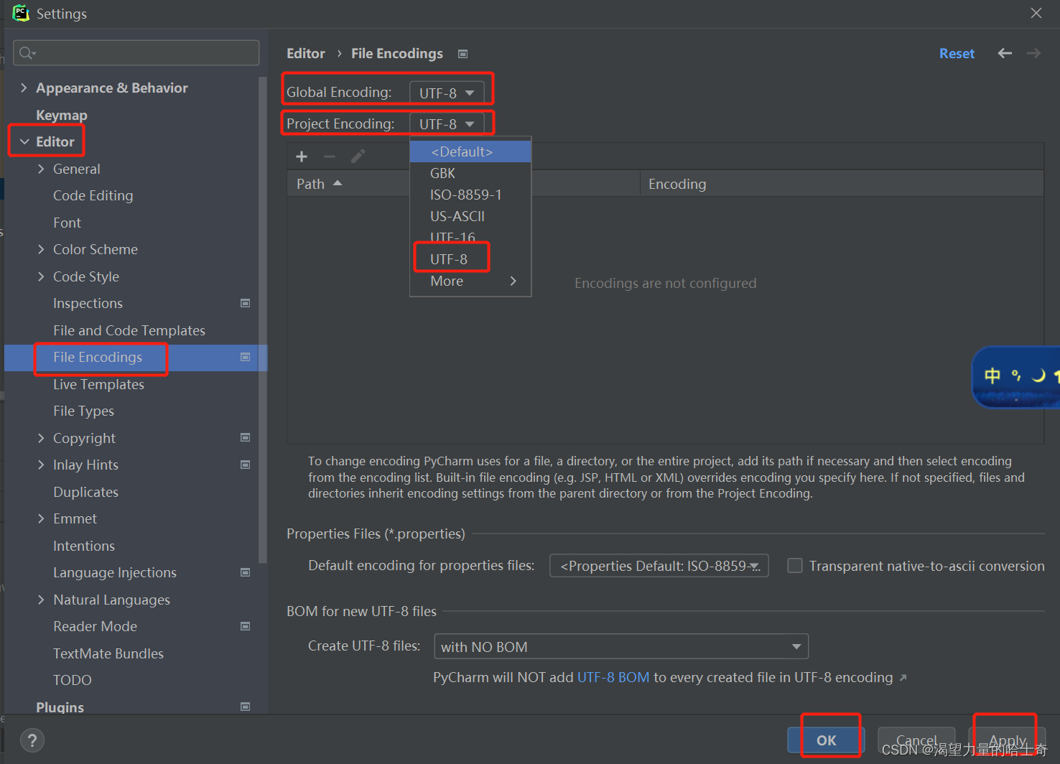
Task: Open the More encodings submenu
Action: pyautogui.click(x=470, y=281)
